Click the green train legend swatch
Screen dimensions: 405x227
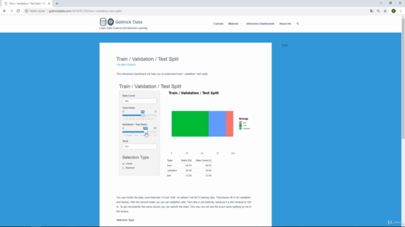240,125
